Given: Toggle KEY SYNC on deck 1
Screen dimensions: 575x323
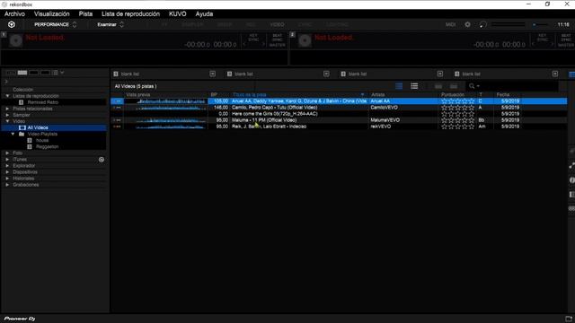Looking at the screenshot, I should pos(253,38).
